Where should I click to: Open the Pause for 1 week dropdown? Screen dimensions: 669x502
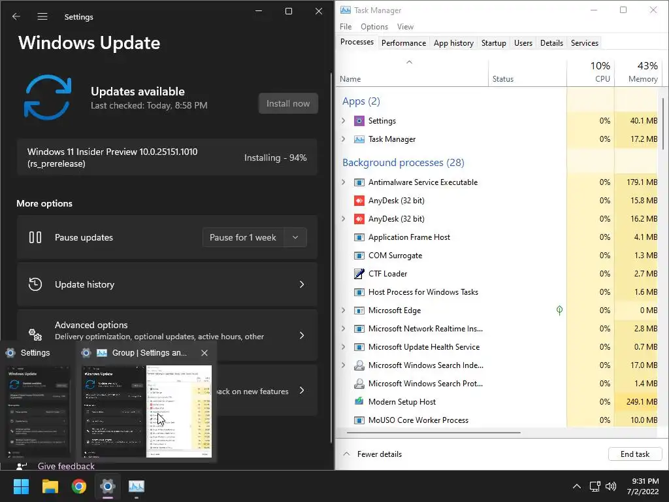295,237
